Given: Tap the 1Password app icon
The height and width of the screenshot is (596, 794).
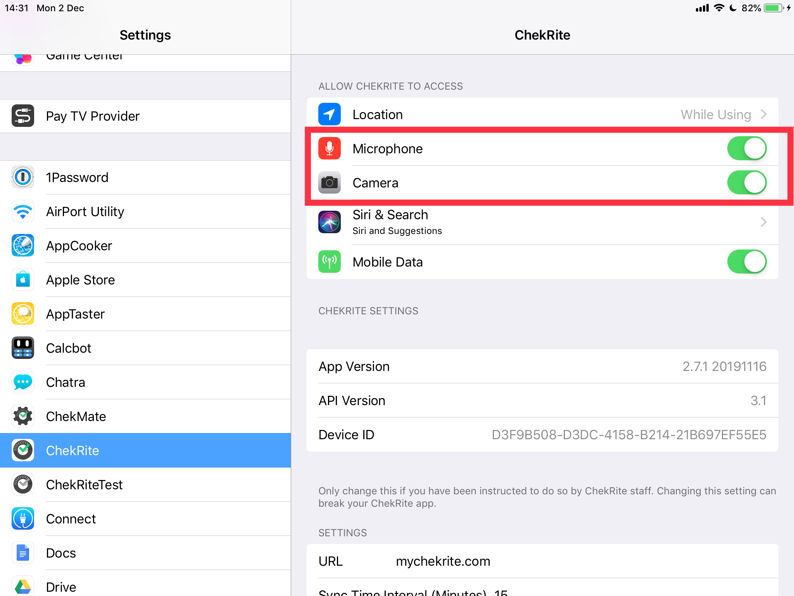Looking at the screenshot, I should coord(23,177).
